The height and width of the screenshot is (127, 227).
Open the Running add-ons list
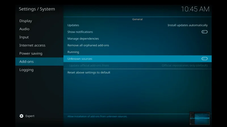coord(137,52)
